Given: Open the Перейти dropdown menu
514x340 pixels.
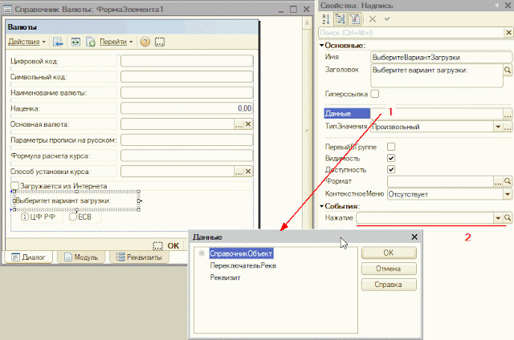Looking at the screenshot, I should click(x=116, y=42).
